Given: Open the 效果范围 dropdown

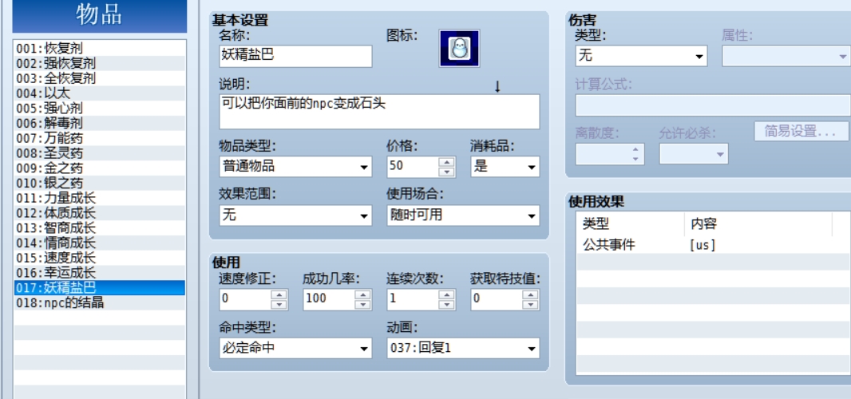Looking at the screenshot, I should point(296,215).
